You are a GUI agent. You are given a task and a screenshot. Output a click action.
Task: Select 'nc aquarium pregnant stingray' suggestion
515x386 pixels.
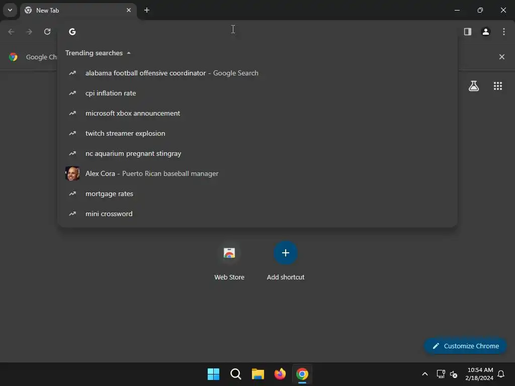[x=257, y=153]
